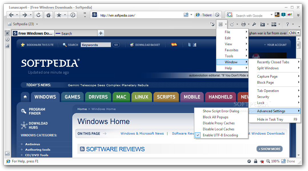Screen dimensions: 308x171
Task: Open the RSS dropdown arrow in address bar
Action: pyautogui.click(x=191, y=15)
